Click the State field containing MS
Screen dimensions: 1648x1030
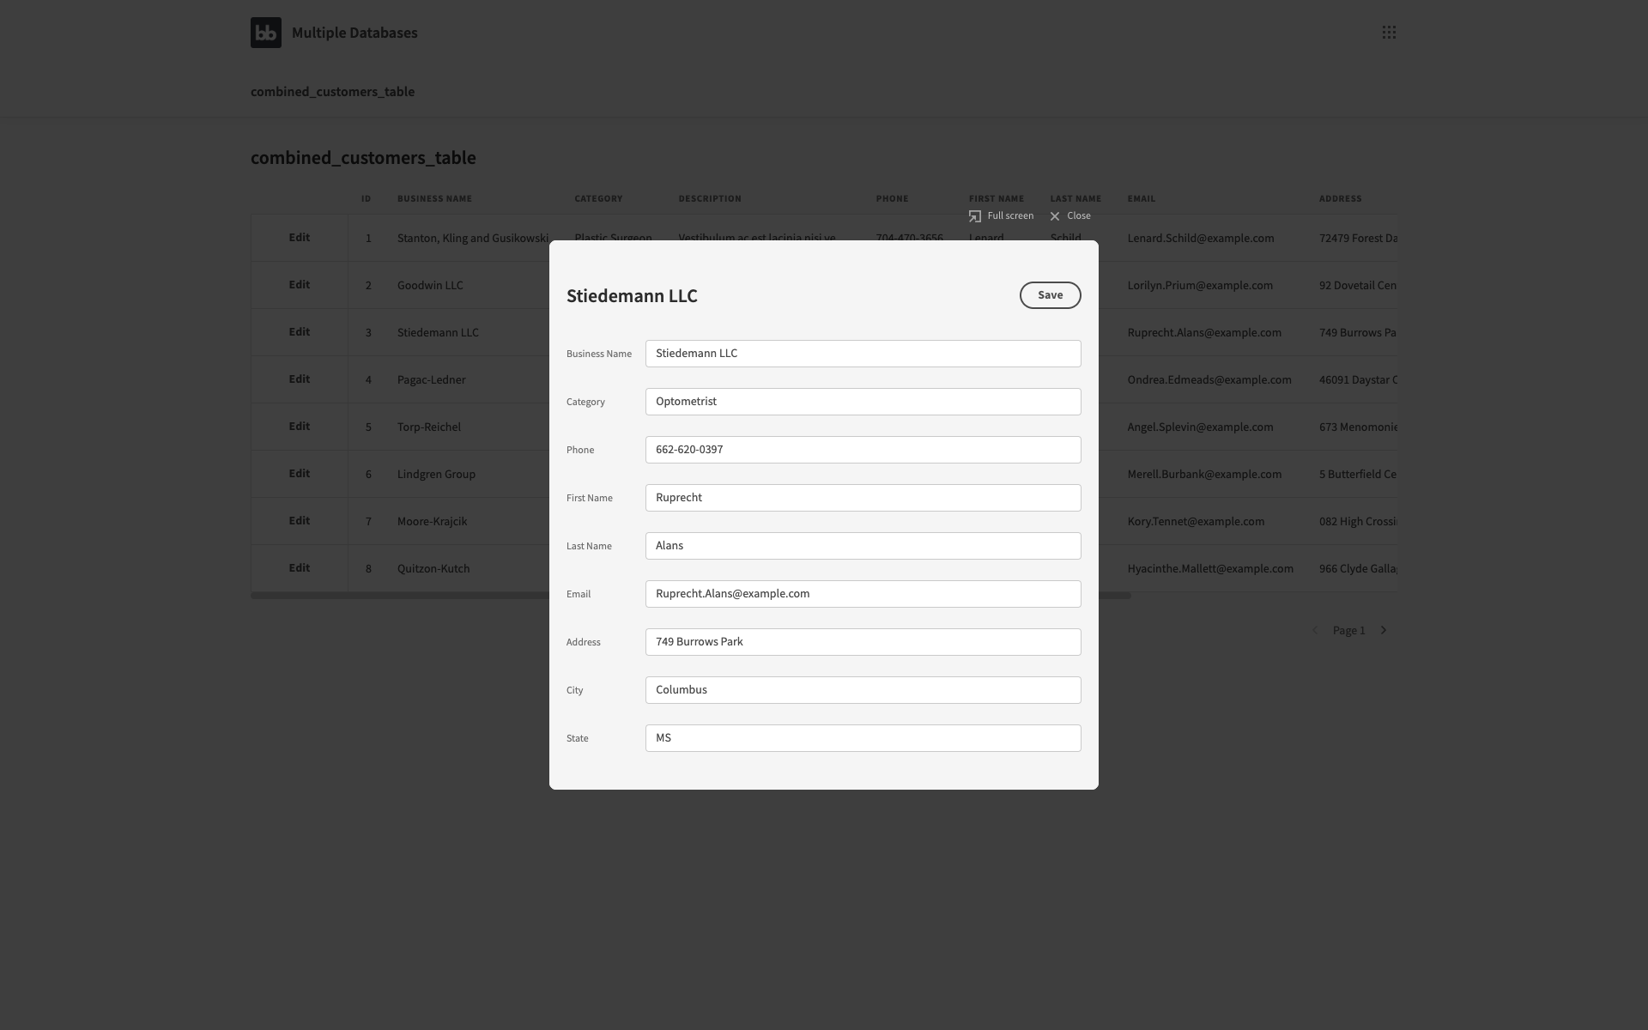tap(863, 738)
